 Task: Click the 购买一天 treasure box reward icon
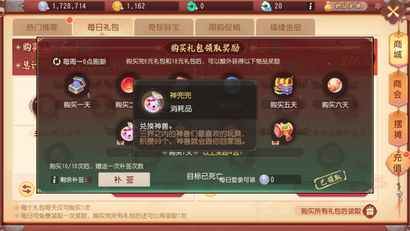pos(77,85)
